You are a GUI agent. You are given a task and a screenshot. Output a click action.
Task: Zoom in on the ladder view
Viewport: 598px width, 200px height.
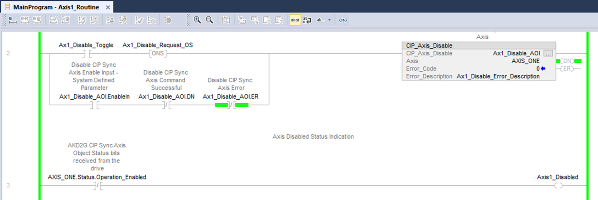click(197, 20)
